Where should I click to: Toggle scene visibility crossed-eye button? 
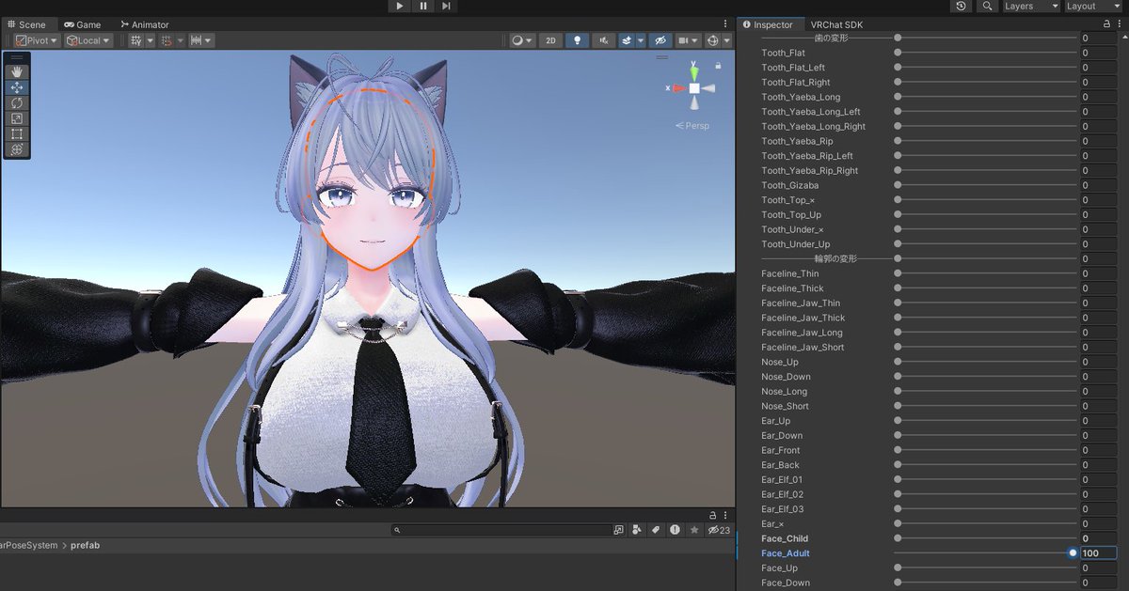660,40
